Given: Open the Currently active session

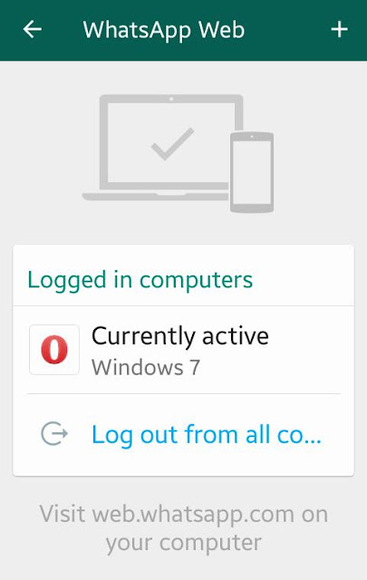Looking at the screenshot, I should [x=183, y=350].
